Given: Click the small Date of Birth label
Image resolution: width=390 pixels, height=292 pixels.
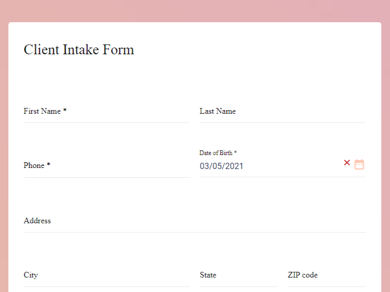Looking at the screenshot, I should (216, 153).
